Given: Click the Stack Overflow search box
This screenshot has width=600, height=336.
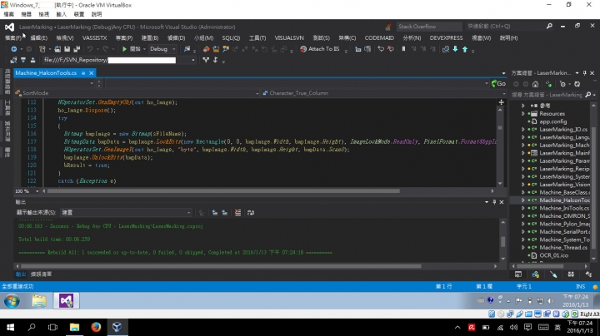Looking at the screenshot, I should [x=428, y=27].
